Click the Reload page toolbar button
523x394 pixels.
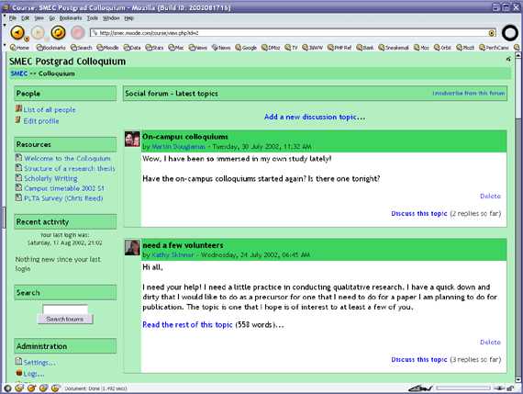click(58, 33)
